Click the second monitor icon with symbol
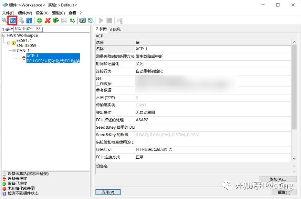 click(x=90, y=20)
